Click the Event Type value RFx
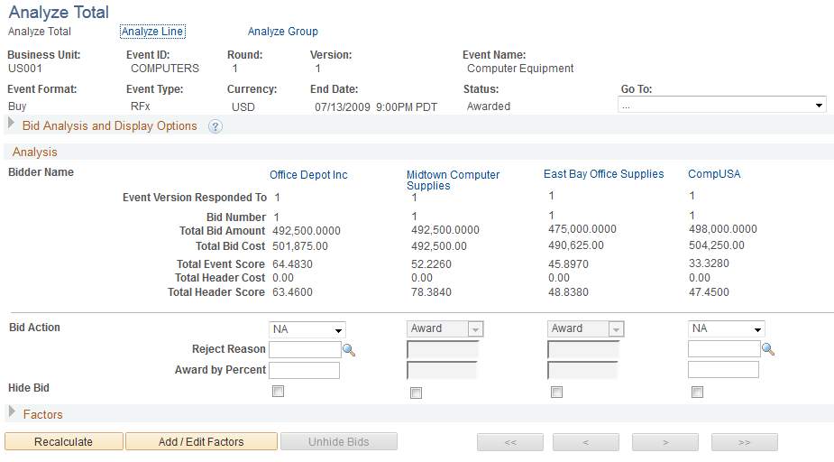834x462 pixels. tap(141, 106)
